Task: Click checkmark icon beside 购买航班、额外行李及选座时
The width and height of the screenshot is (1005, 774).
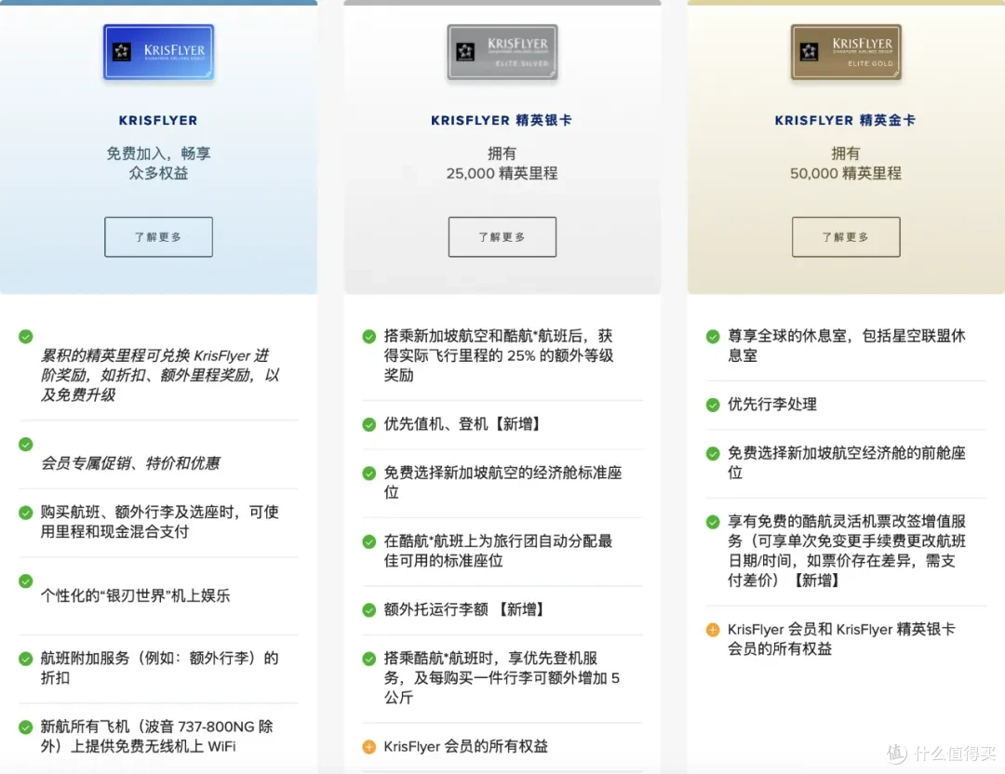Action: (x=26, y=513)
